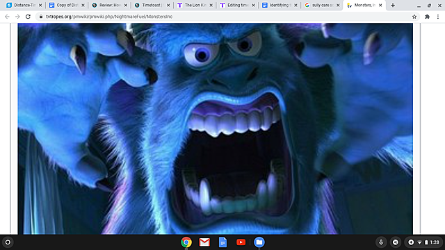Screen dimensions: 445x250
Task: Close The Lion Ki tab
Action: coord(211,5)
